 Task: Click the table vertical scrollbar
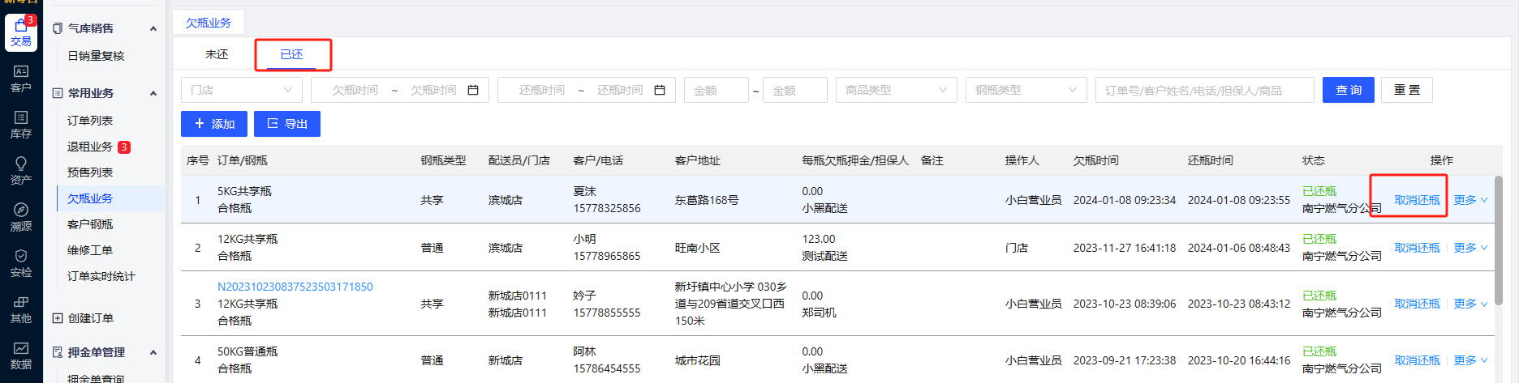pyautogui.click(x=1499, y=240)
